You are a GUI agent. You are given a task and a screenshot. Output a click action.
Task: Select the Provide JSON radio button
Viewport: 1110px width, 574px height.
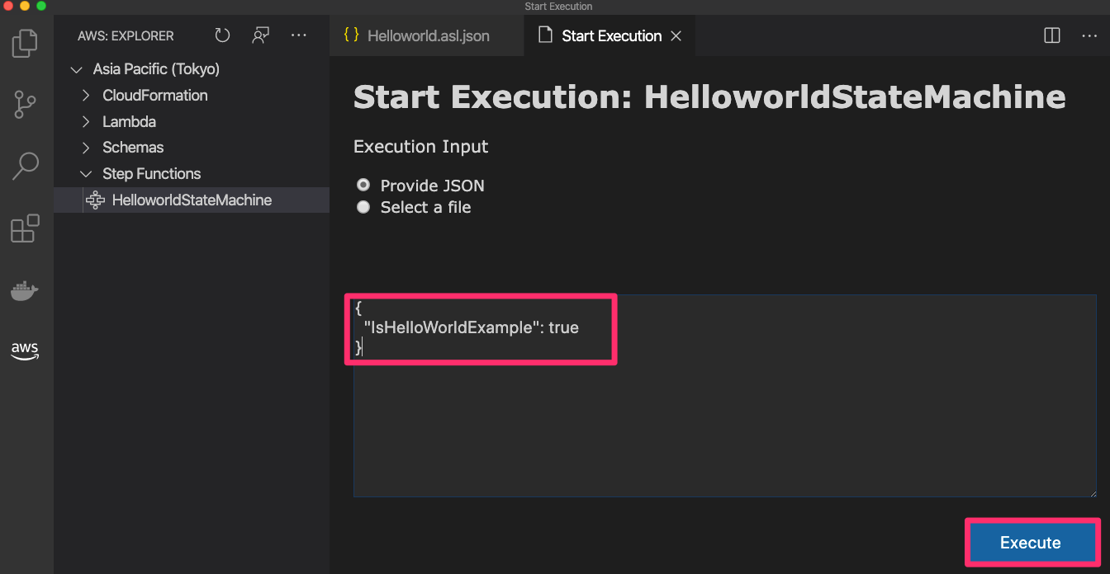(363, 185)
